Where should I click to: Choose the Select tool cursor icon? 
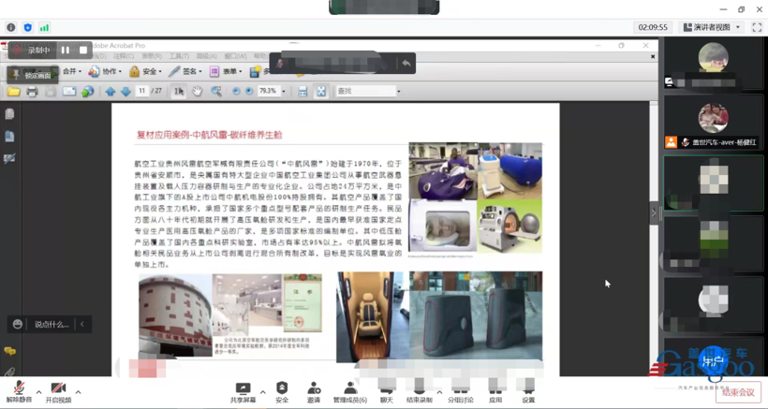click(x=179, y=92)
